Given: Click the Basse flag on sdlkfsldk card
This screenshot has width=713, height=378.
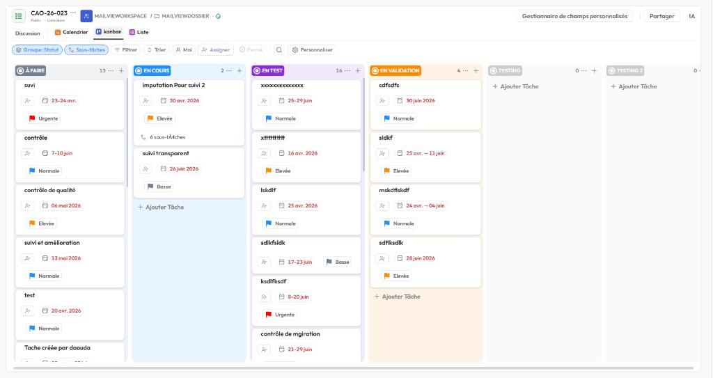Looking at the screenshot, I should coord(338,262).
